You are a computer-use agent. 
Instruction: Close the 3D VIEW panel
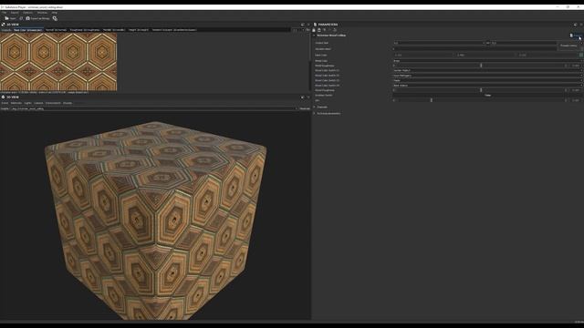click(x=308, y=97)
